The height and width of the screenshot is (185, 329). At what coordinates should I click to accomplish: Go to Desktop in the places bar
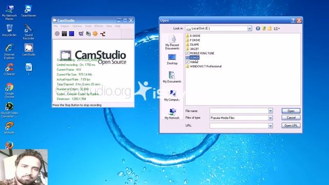click(x=172, y=60)
